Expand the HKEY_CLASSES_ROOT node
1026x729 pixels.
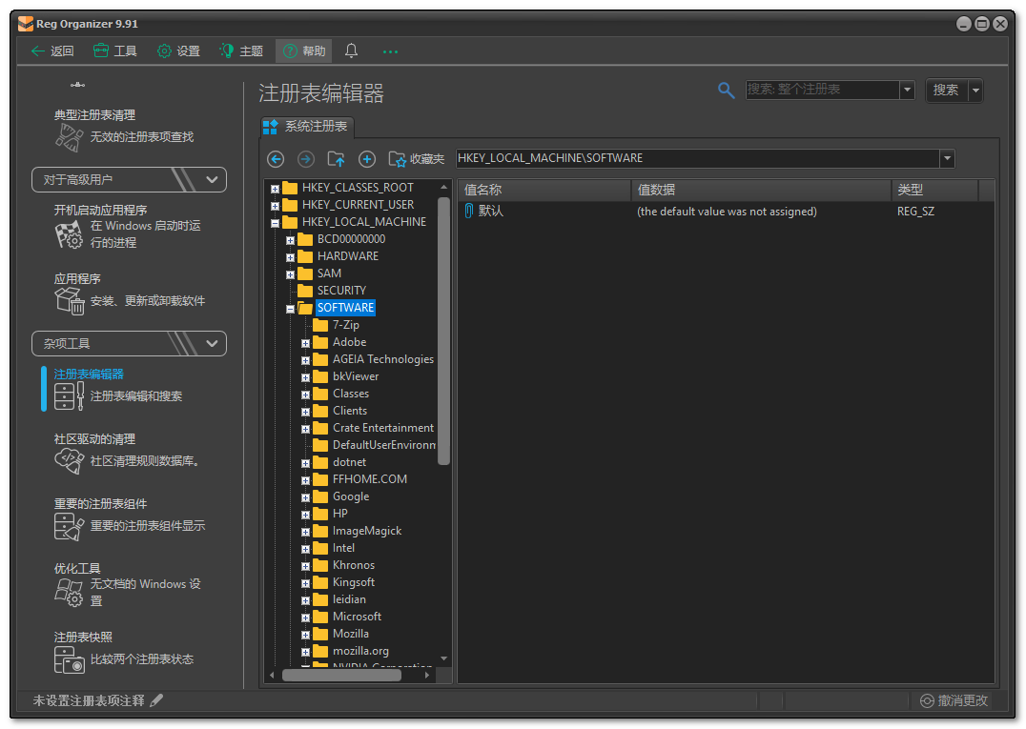(275, 189)
